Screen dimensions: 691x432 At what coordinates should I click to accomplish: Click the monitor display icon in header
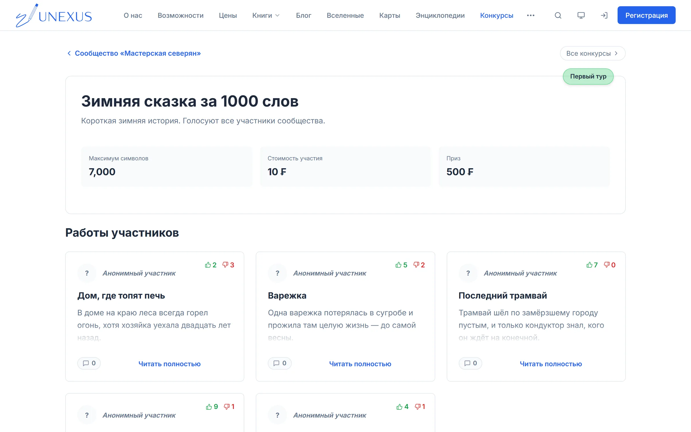(581, 15)
